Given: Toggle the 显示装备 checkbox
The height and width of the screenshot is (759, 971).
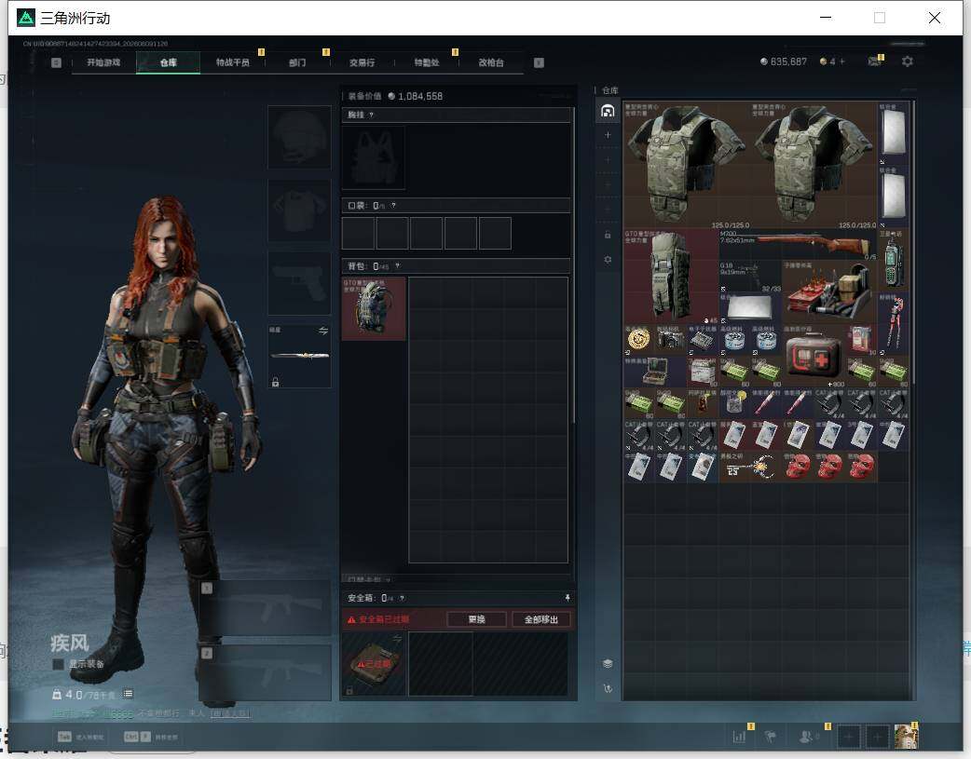Looking at the screenshot, I should click(58, 664).
